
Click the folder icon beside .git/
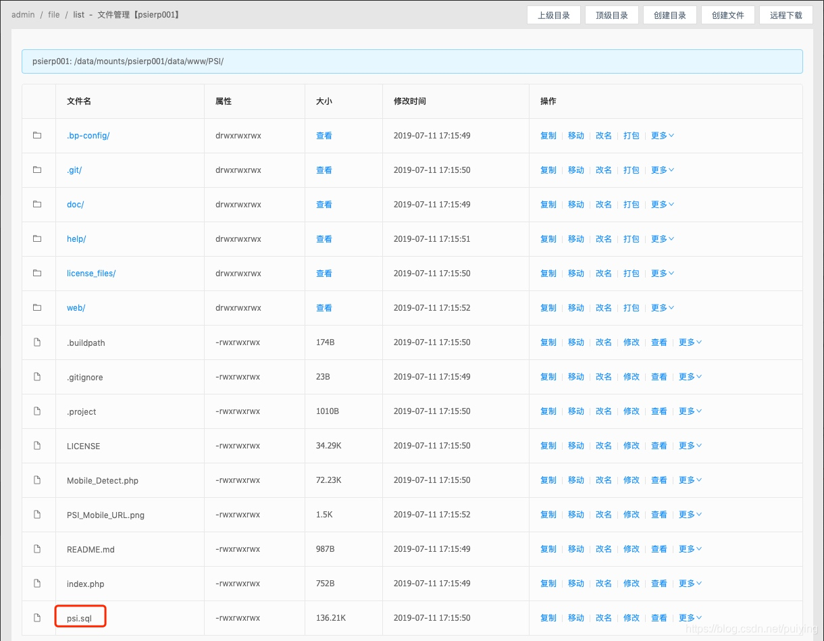pos(37,170)
